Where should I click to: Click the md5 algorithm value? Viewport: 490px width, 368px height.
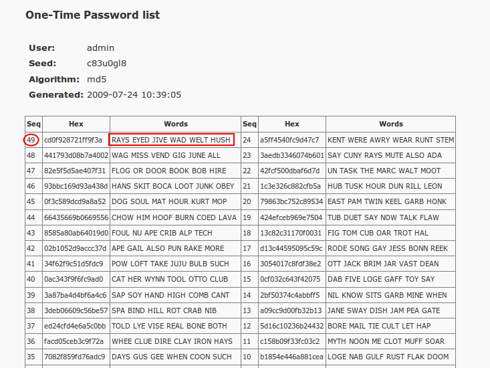tap(96, 79)
